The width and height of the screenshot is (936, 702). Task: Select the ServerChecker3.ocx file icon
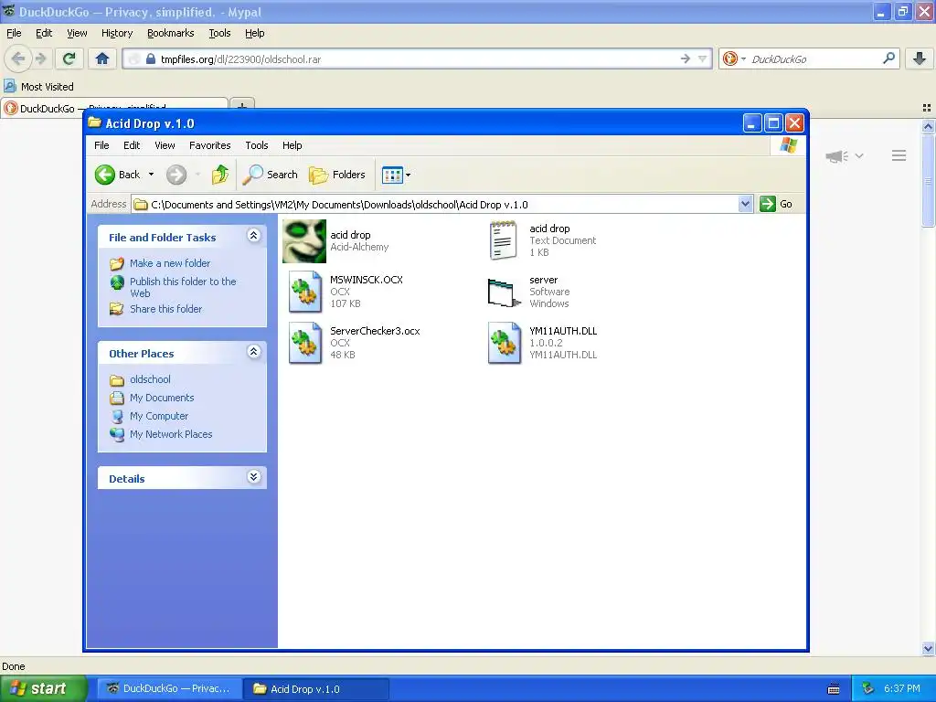305,343
